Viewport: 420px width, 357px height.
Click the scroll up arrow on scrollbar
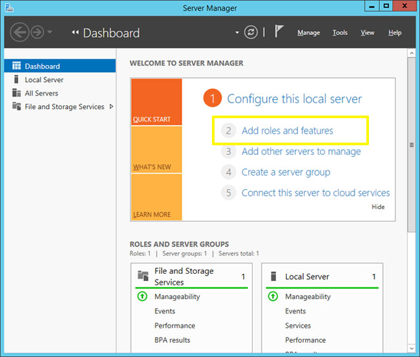point(412,53)
